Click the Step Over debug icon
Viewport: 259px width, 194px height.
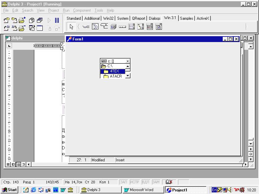pyautogui.click(x=57, y=28)
